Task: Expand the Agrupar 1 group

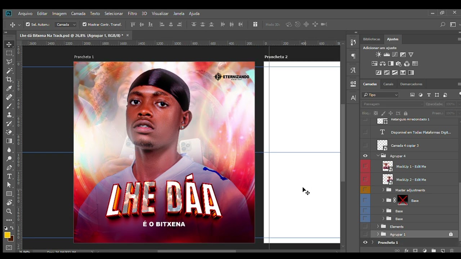Action: pos(378,234)
